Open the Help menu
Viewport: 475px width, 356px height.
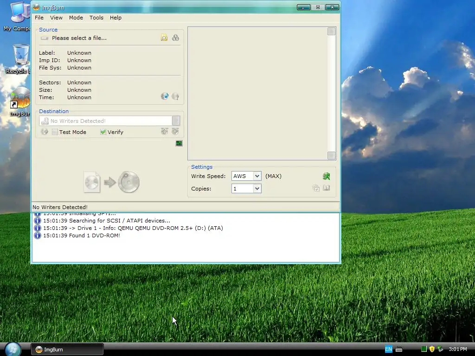tap(116, 18)
